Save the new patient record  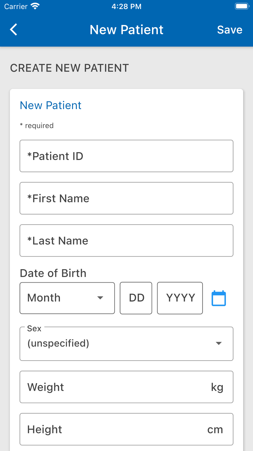[229, 30]
